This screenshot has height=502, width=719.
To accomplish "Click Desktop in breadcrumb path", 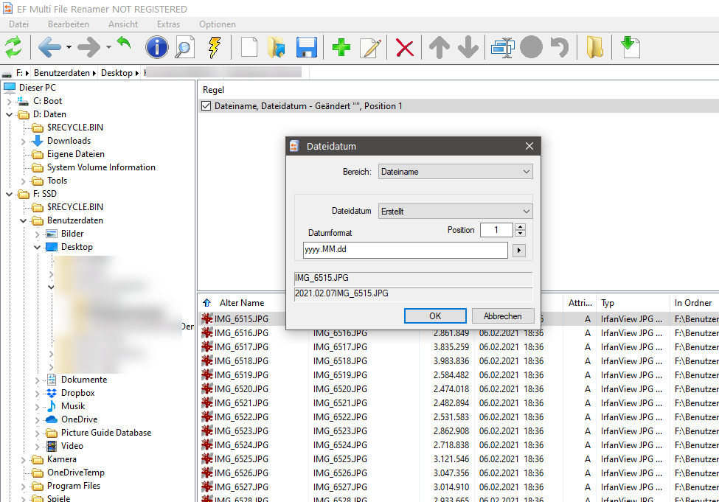I will pos(117,73).
